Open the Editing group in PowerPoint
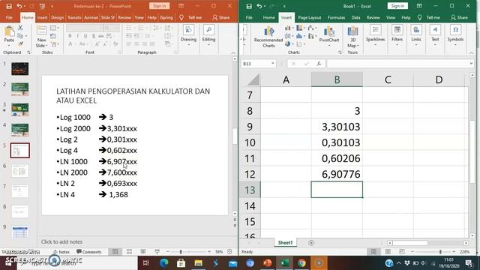The width and height of the screenshot is (480, 270). tap(208, 35)
